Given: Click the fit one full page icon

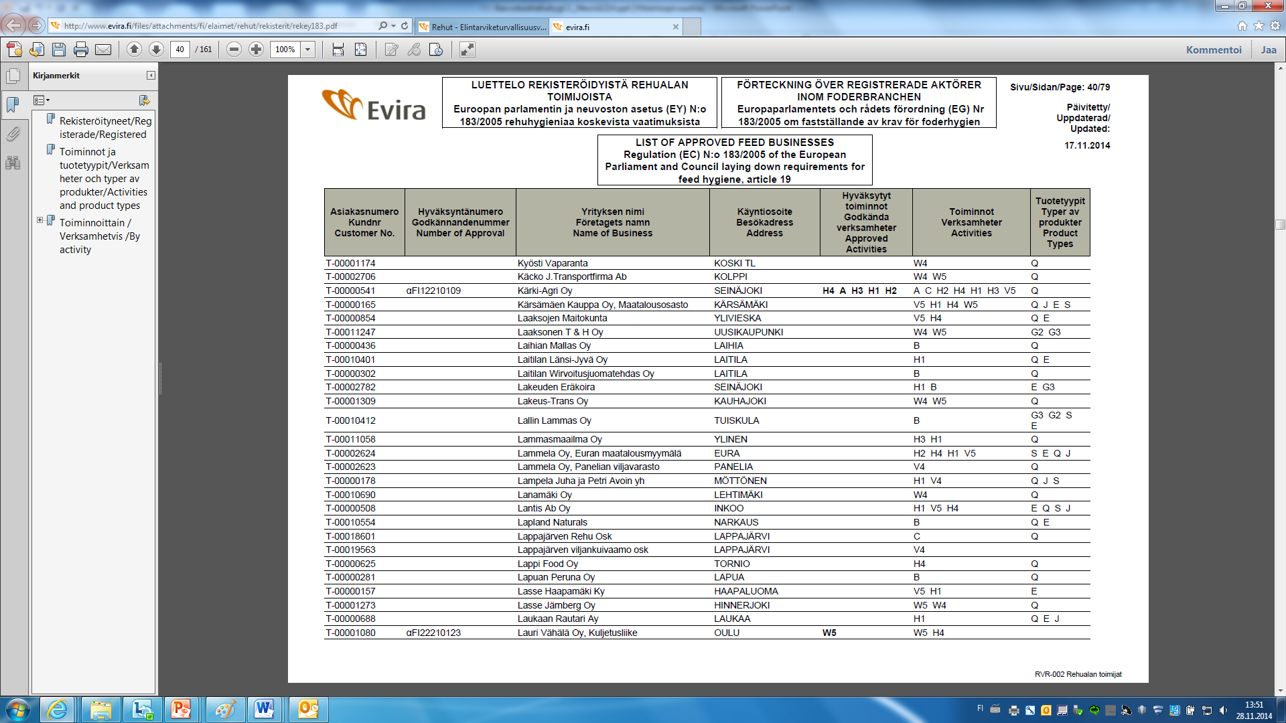Looking at the screenshot, I should [360, 50].
